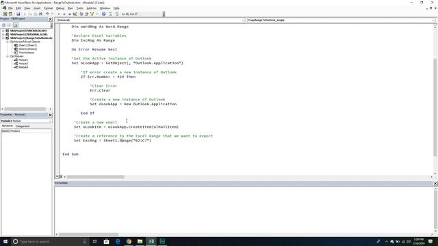Click the Project panel horizontal scrollbar
Screen dimensions: 438x246
(26, 109)
